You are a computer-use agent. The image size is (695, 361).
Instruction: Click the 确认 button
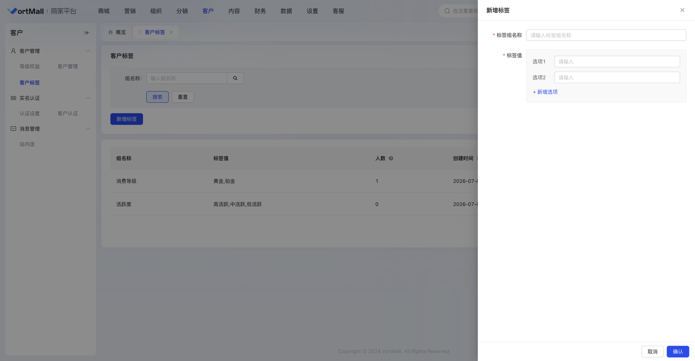coord(678,351)
